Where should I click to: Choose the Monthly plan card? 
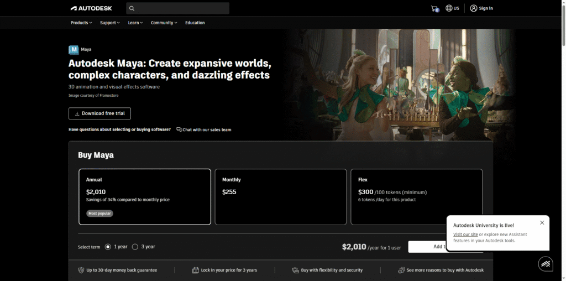pyautogui.click(x=281, y=197)
